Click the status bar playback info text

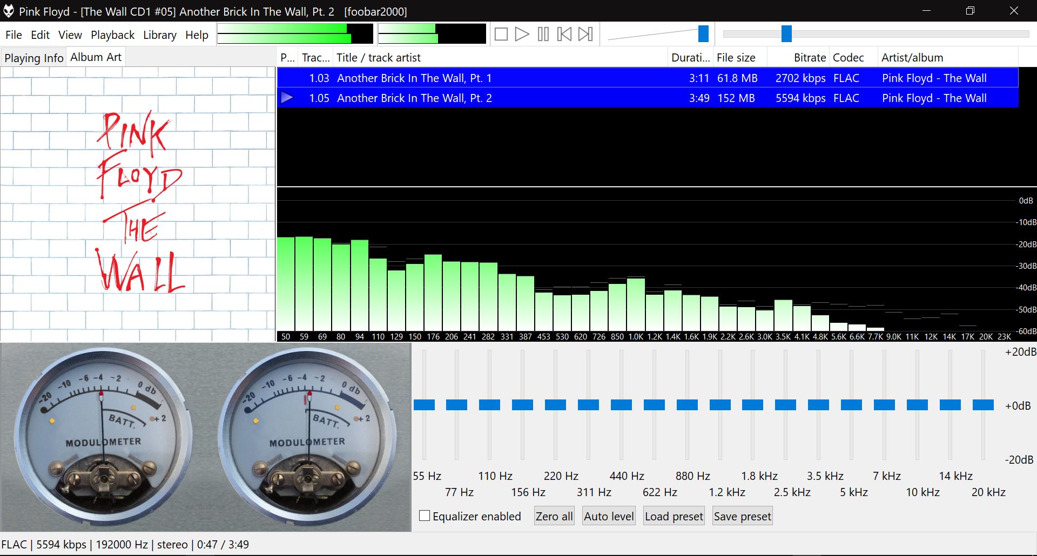pos(125,544)
